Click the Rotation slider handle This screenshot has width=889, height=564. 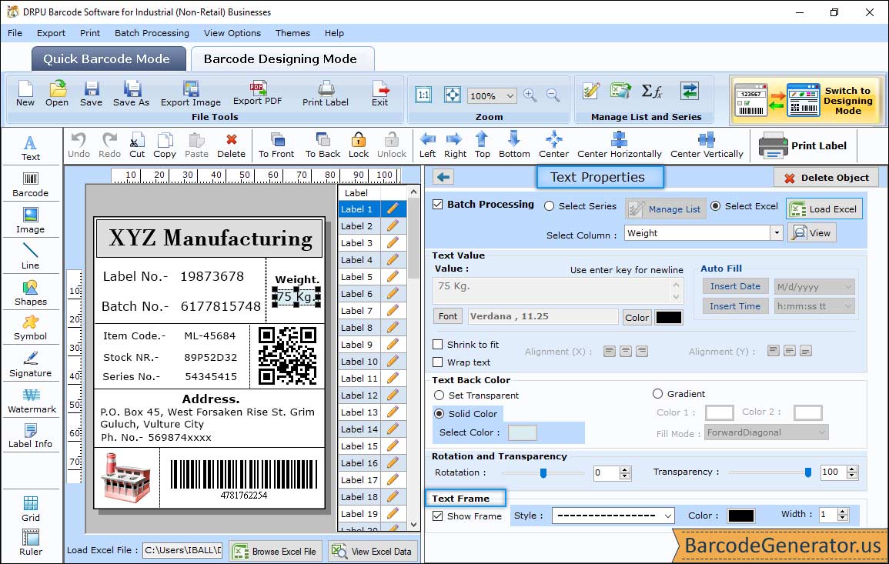coord(543,472)
